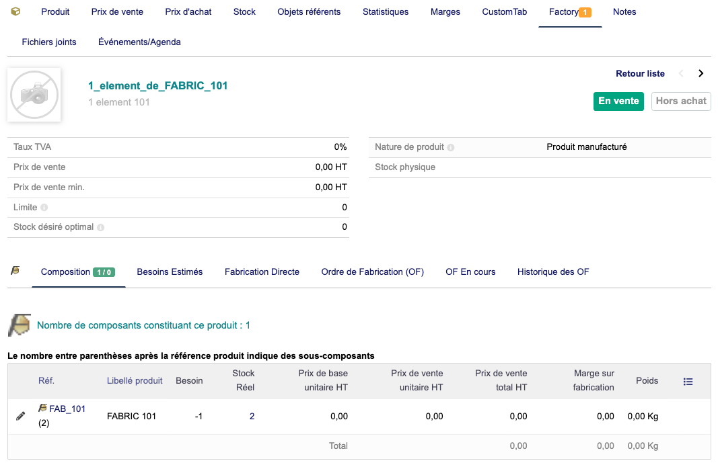Screen dimensions: 718x467
Task: Select the Factory tab
Action: 564,12
